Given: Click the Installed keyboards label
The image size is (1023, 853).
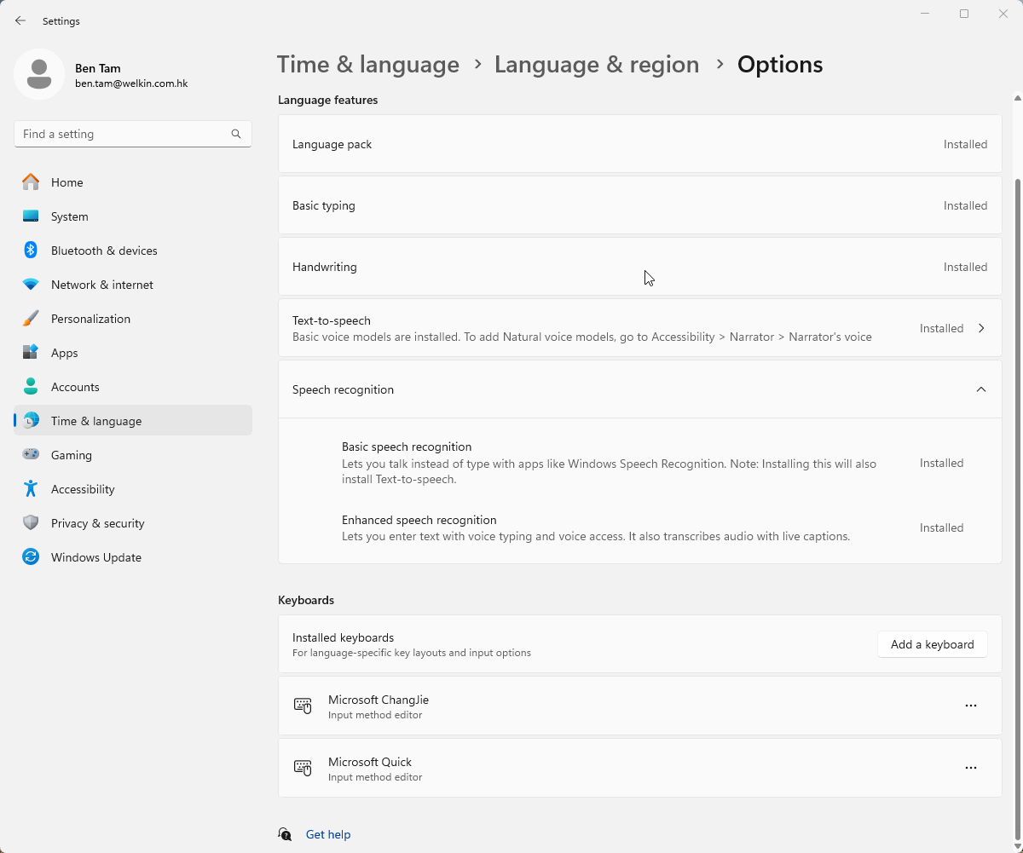Looking at the screenshot, I should click(x=343, y=637).
